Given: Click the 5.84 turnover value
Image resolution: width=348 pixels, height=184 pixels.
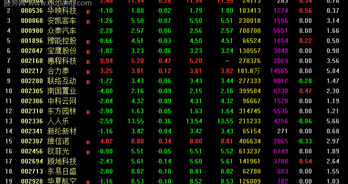Looking at the screenshot, I should click(x=333, y=71).
